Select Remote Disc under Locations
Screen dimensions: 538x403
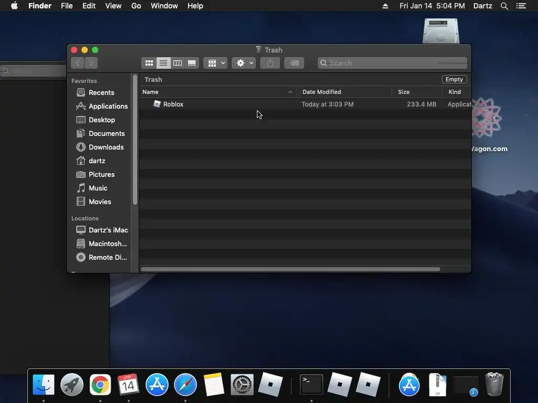[107, 257]
